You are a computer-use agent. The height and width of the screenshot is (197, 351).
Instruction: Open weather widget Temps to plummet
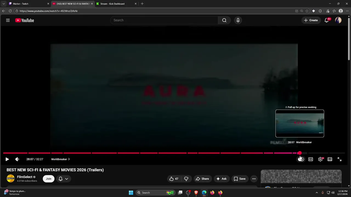pyautogui.click(x=15, y=193)
